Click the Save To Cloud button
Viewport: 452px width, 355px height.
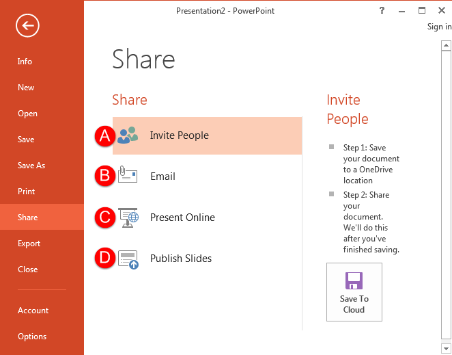click(354, 292)
